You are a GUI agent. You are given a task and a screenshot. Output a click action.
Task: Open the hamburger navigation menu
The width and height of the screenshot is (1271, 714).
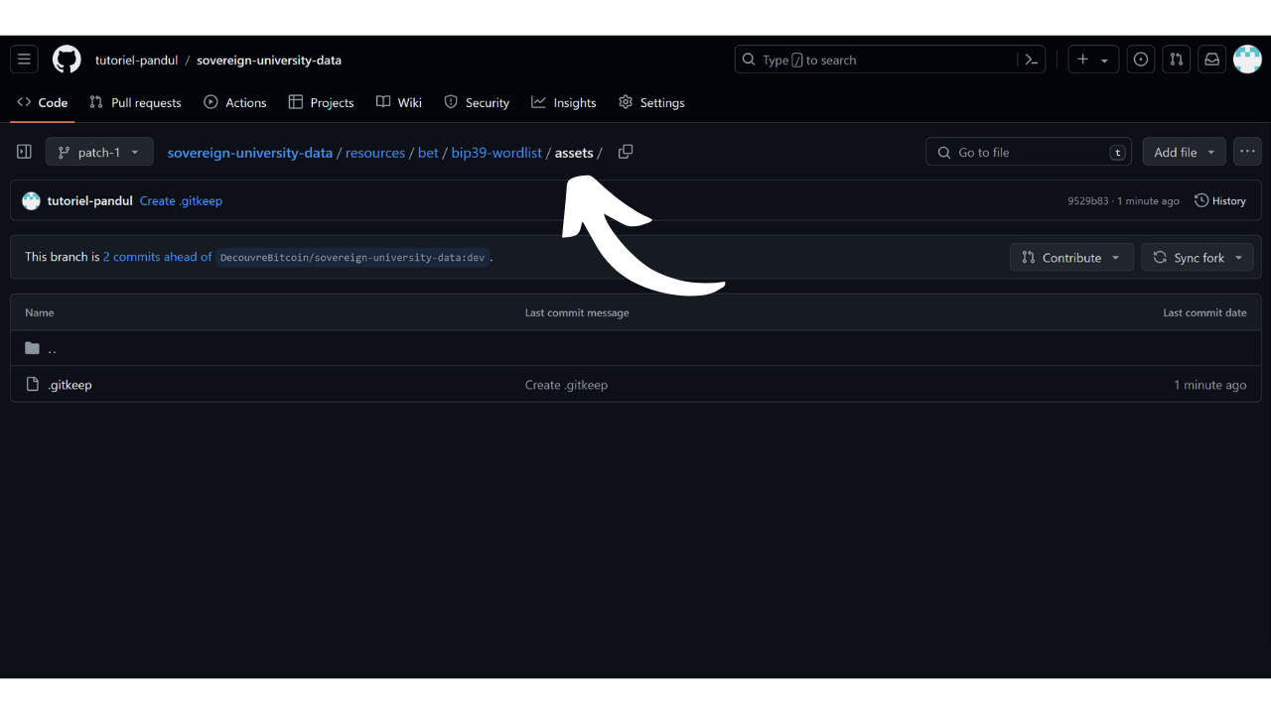click(25, 59)
